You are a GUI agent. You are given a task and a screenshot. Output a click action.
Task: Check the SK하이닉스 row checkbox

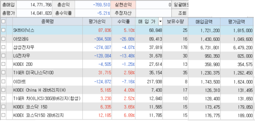click(x=3, y=30)
